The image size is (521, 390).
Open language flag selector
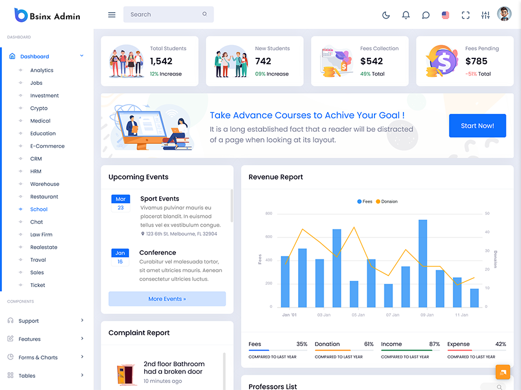tap(446, 15)
